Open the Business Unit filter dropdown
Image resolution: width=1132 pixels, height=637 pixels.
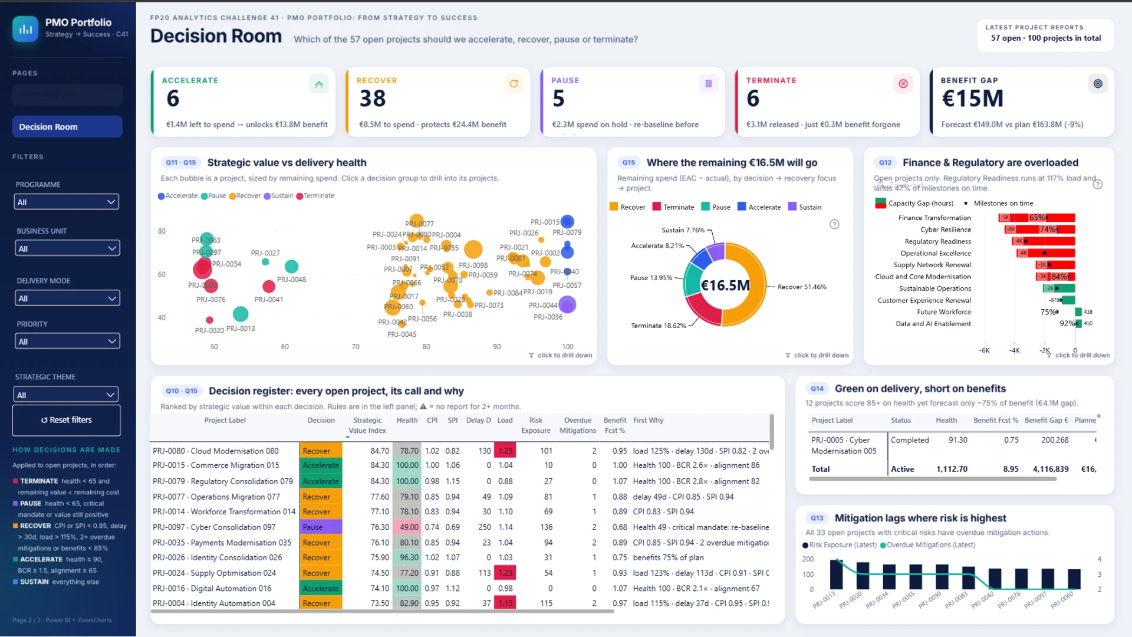[67, 248]
